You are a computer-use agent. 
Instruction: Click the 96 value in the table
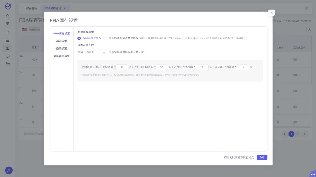pyautogui.click(x=34, y=75)
